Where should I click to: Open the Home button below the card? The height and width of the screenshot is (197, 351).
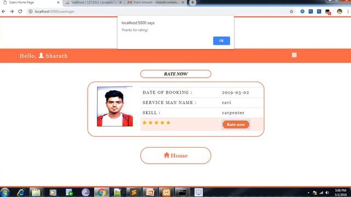[175, 155]
